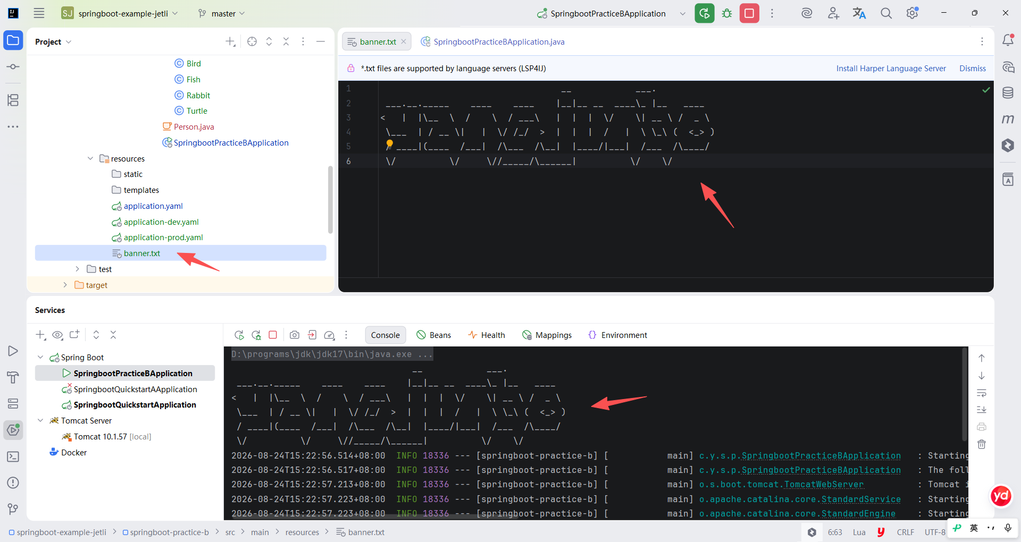Open the Notifications bell
This screenshot has width=1021, height=542.
(1008, 40)
